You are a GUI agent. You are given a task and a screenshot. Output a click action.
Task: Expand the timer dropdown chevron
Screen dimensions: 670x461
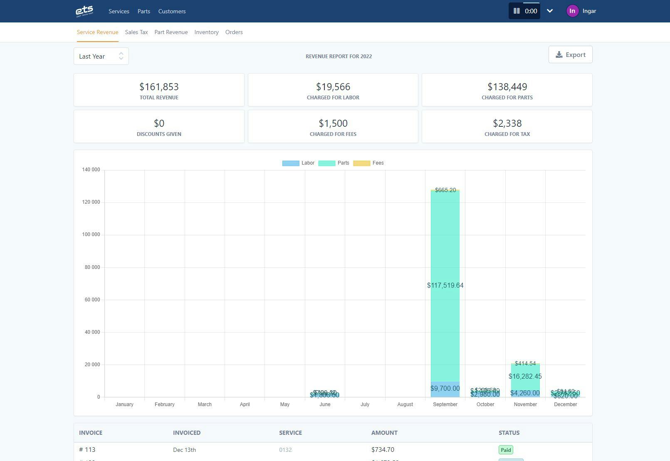550,11
